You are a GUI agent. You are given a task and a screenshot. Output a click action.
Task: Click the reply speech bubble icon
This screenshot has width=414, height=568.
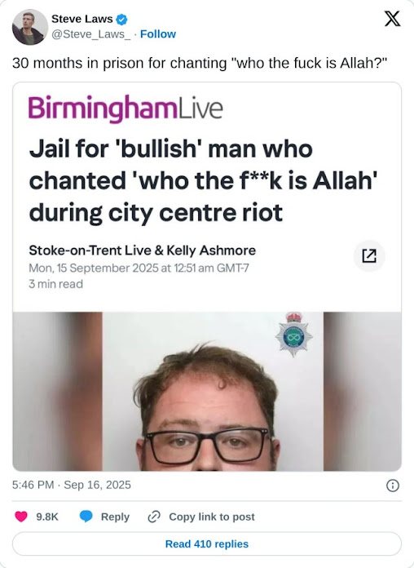pos(86,517)
